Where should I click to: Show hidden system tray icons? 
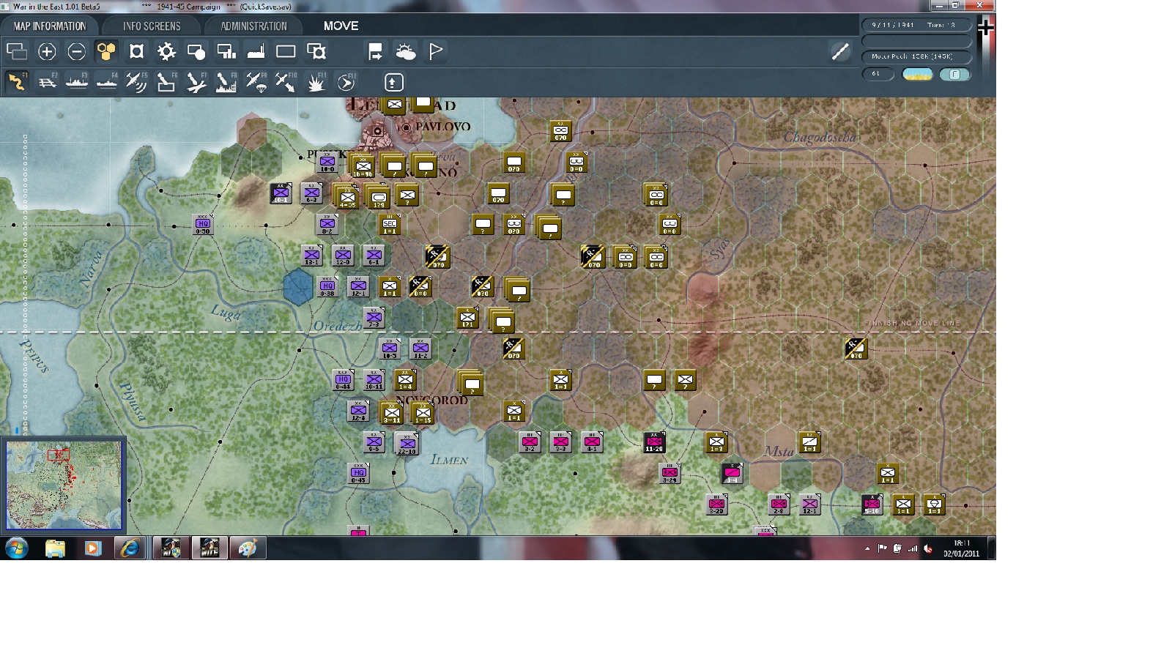(x=867, y=548)
